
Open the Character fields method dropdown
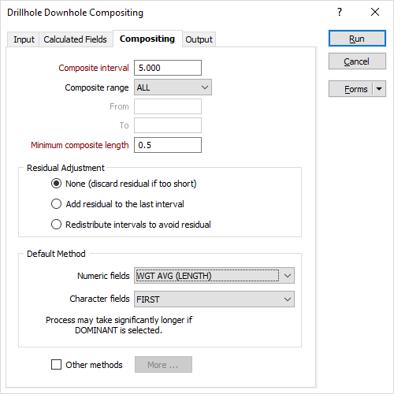[x=214, y=299]
